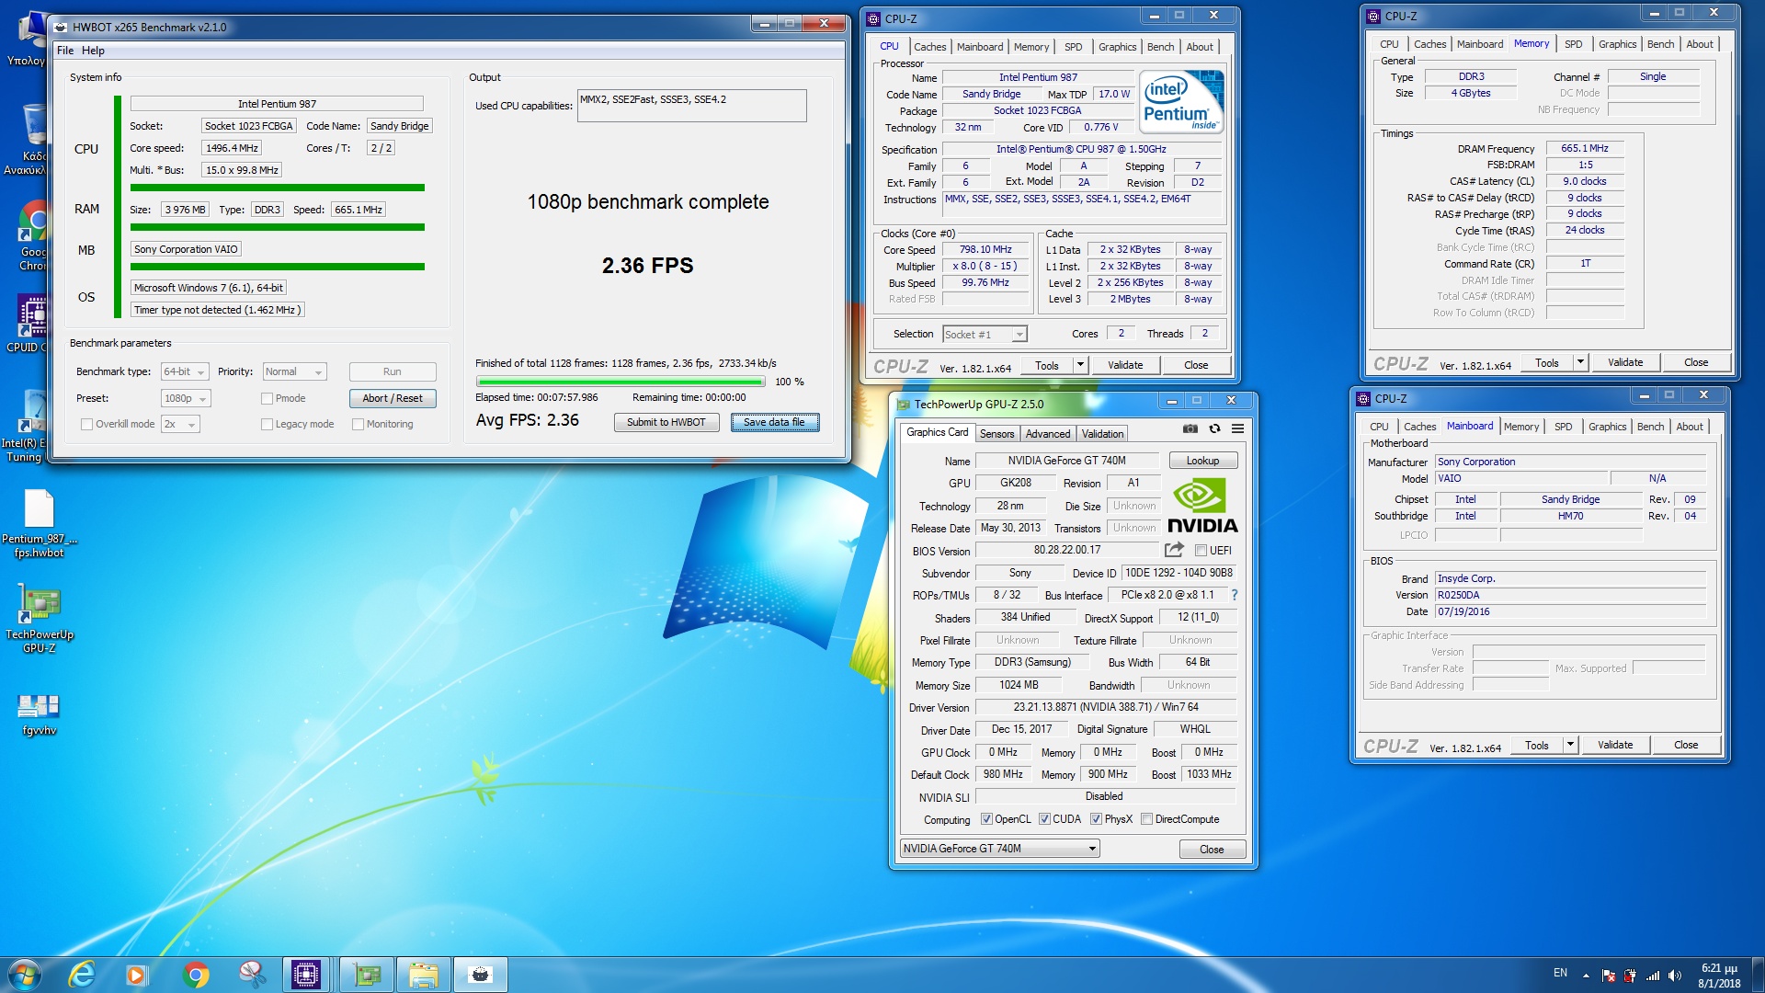Click the volume speaker tray icon
Image resolution: width=1765 pixels, height=993 pixels.
tap(1675, 976)
